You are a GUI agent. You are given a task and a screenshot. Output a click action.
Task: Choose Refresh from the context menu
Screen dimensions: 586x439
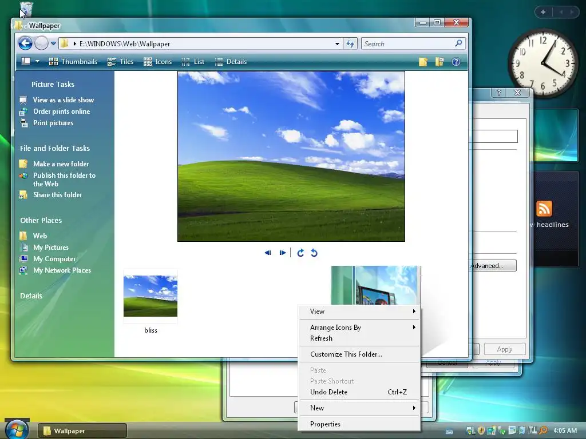point(359,338)
